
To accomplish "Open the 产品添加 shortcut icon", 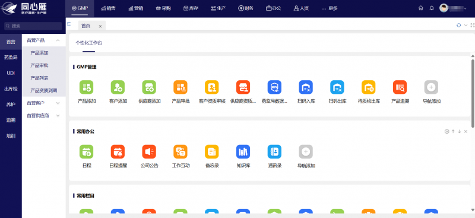I will coord(86,87).
